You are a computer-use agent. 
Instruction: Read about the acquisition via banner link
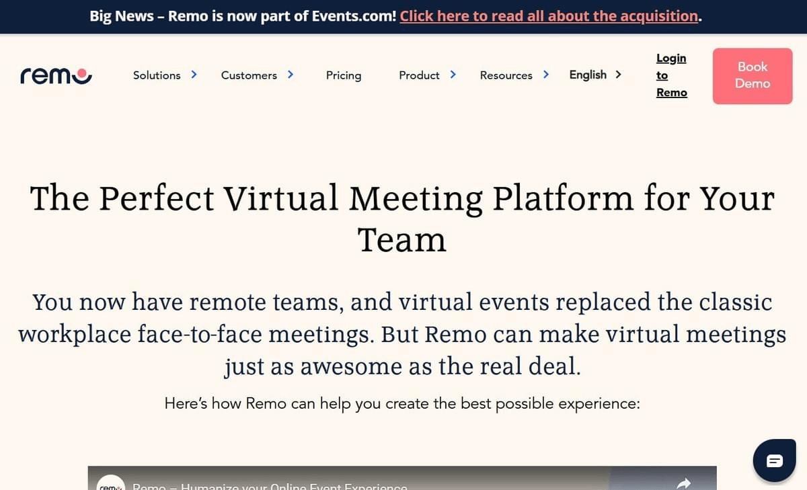549,16
